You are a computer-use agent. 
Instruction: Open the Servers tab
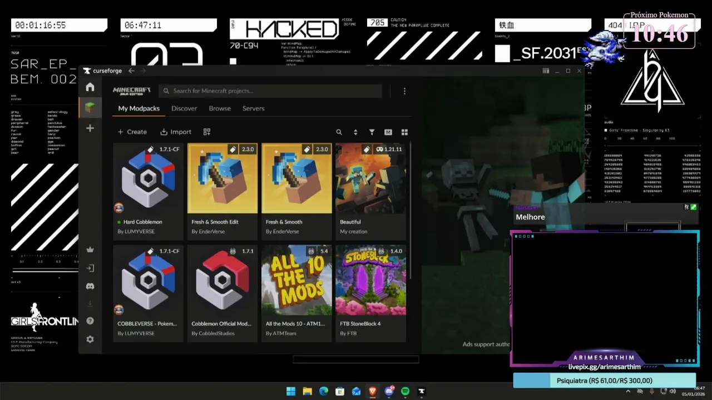[x=253, y=108]
